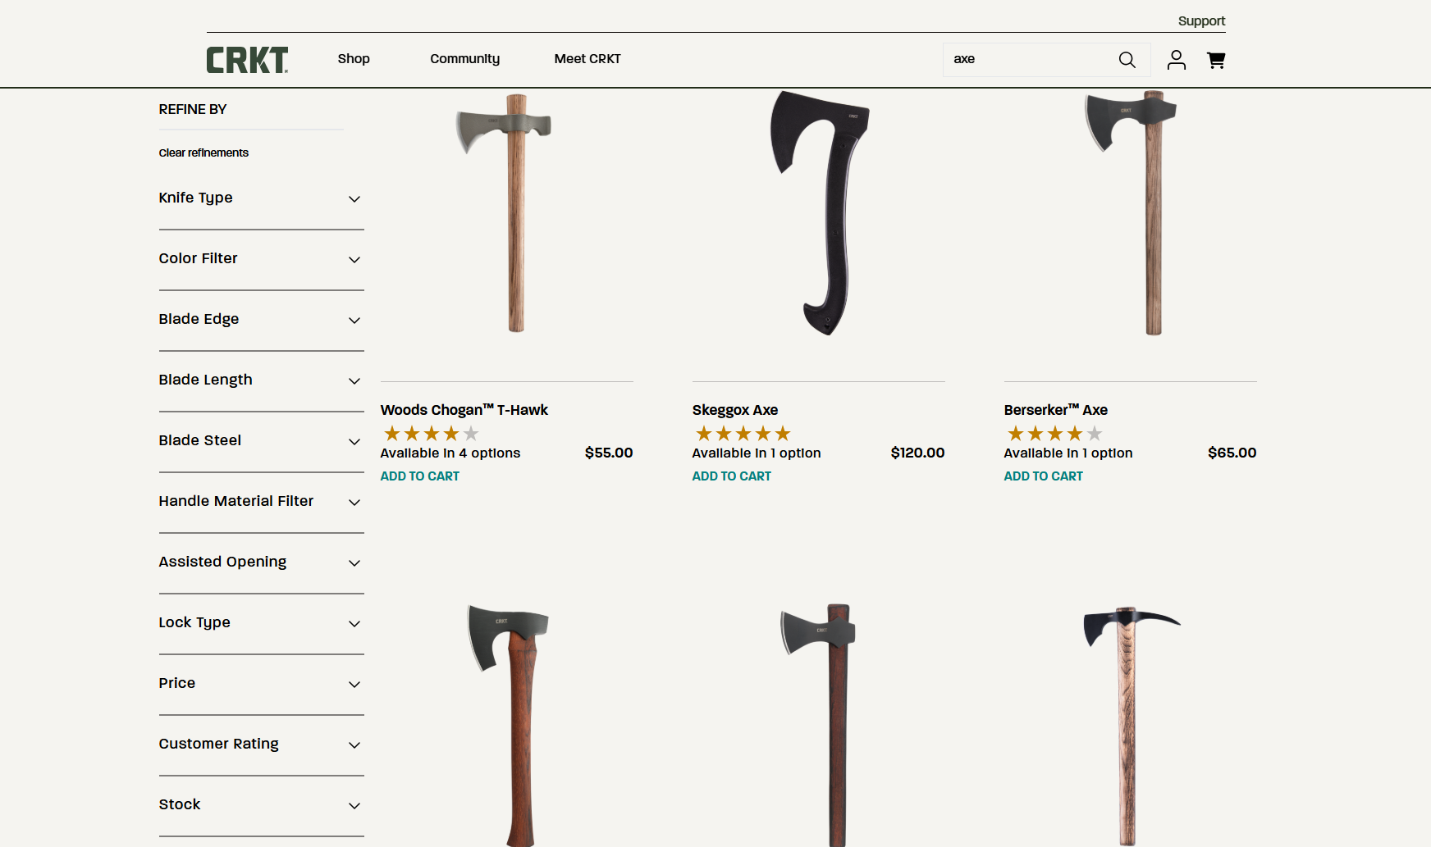Expand the Blade Edge filter

261,320
